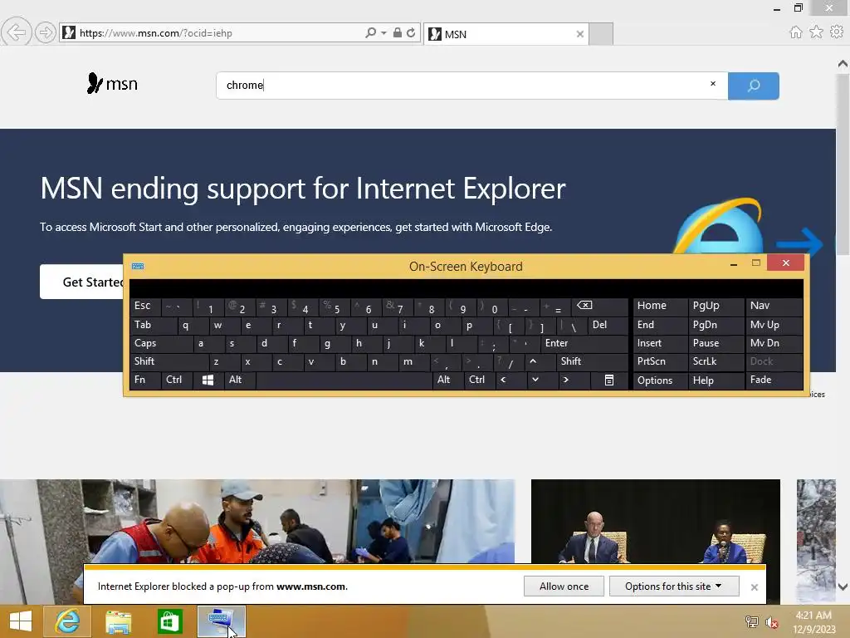Open a new blank tab
Image resolution: width=850 pixels, height=638 pixels.
(601, 34)
